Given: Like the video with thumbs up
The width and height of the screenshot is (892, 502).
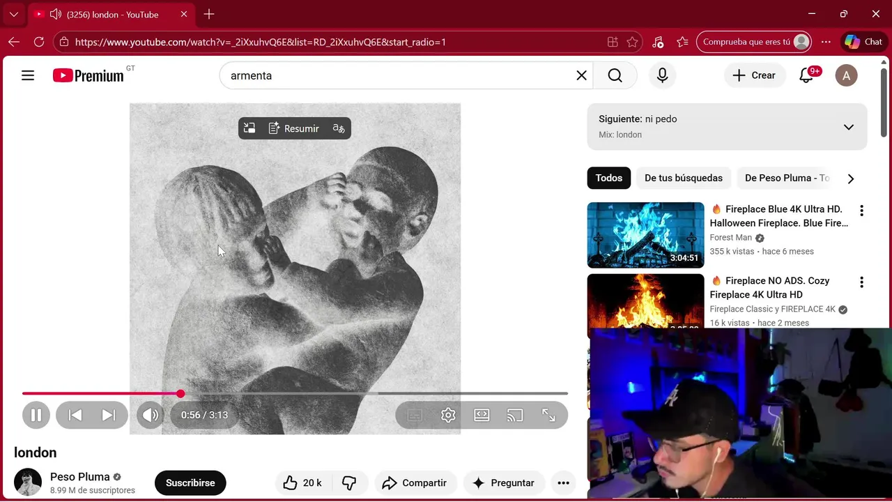Looking at the screenshot, I should pos(302,482).
